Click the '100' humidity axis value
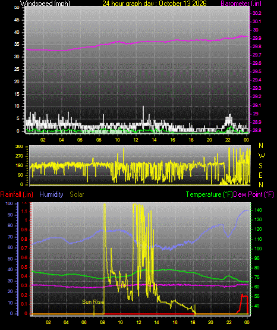Screen dimensions: 277x330 9,204
